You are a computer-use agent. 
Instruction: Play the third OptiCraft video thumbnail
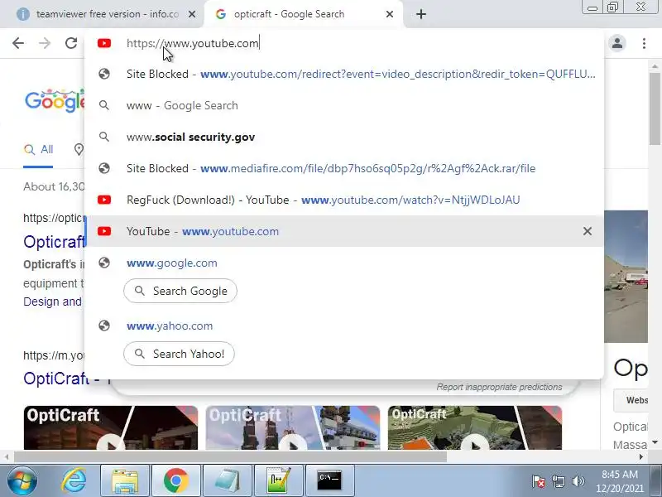[475, 427]
